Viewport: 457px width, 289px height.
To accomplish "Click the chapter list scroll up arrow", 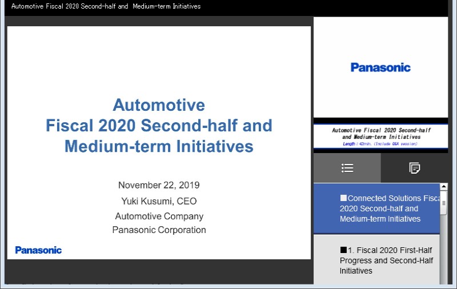I will (x=444, y=186).
